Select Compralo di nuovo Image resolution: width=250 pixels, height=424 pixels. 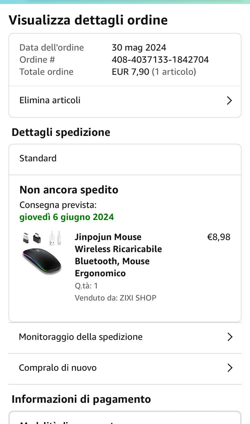(58, 368)
